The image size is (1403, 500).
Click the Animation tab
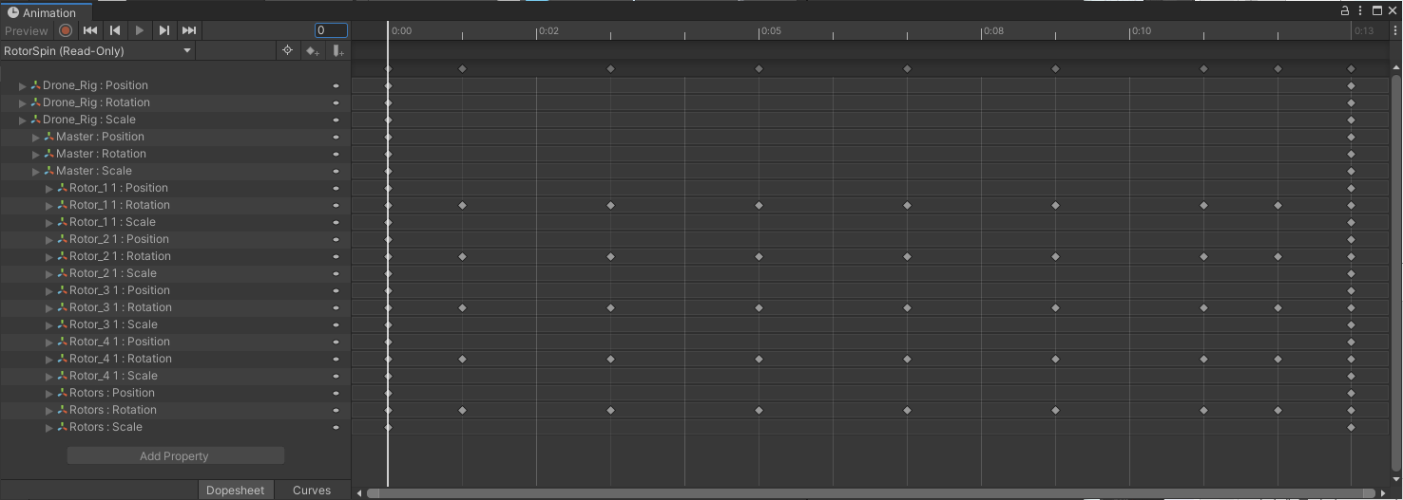coord(46,12)
